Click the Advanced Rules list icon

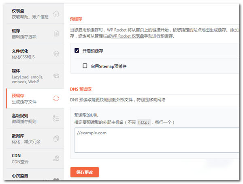[x=56, y=118]
